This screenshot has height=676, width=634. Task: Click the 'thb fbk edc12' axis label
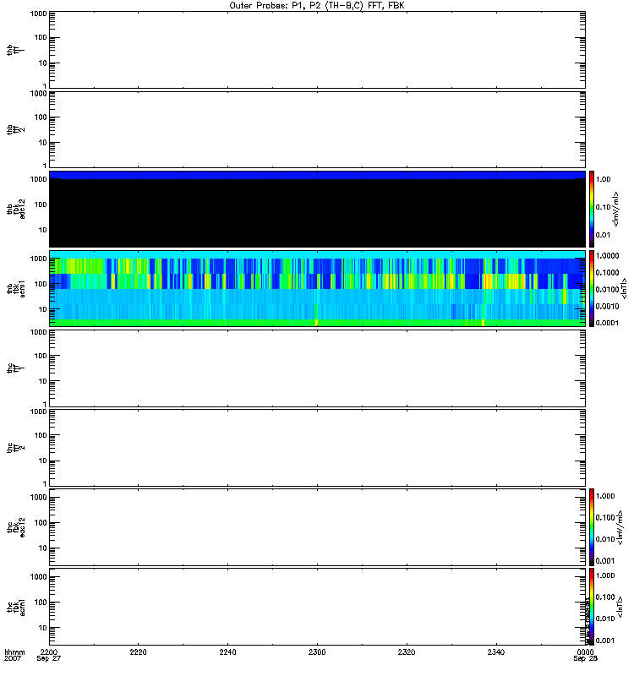click(15, 209)
